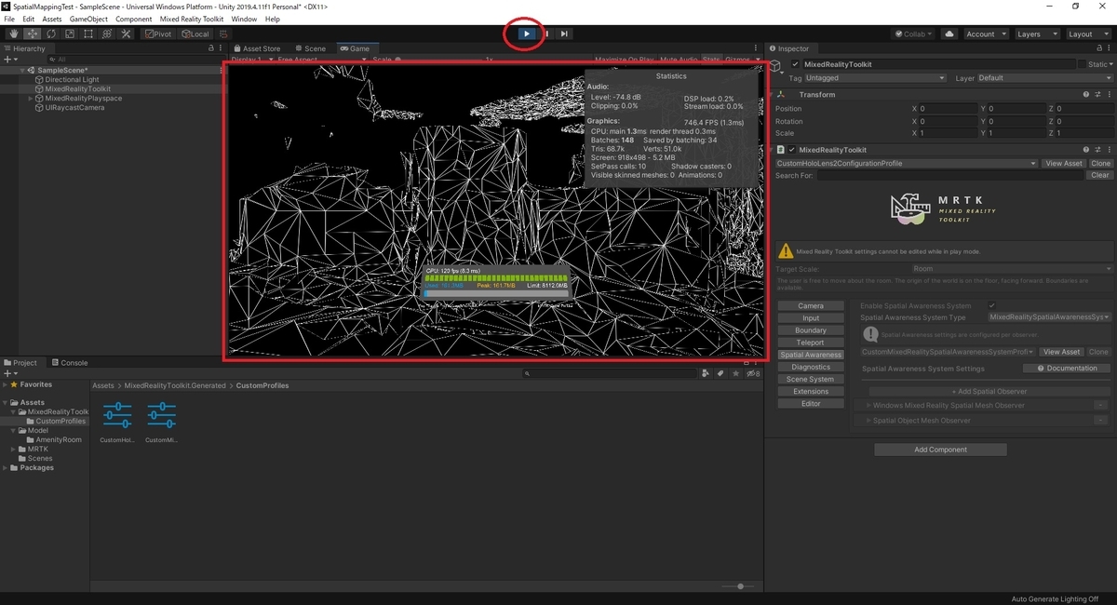
Task: Select the Rotate tool
Action: pos(50,34)
